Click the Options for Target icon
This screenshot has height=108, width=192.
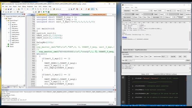click(36, 12)
